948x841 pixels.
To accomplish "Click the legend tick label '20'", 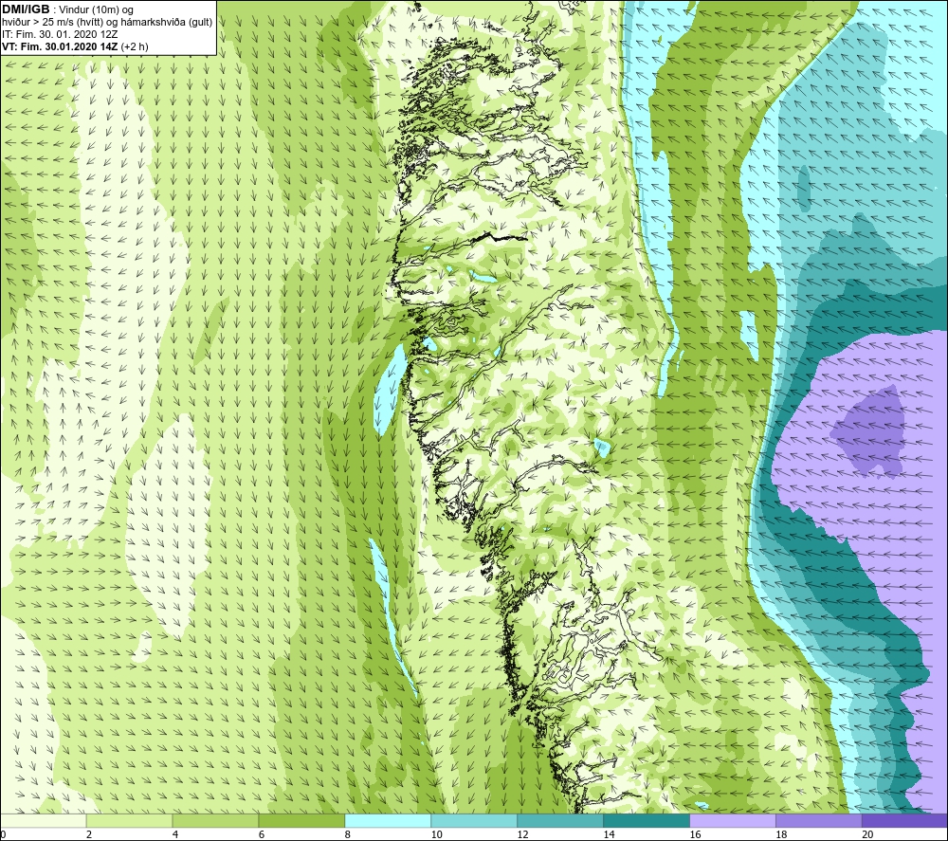I will coord(867,834).
